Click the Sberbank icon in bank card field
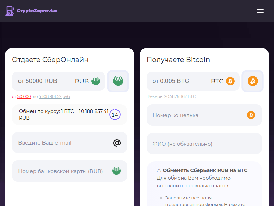The height and width of the screenshot is (206, 274). click(x=116, y=171)
